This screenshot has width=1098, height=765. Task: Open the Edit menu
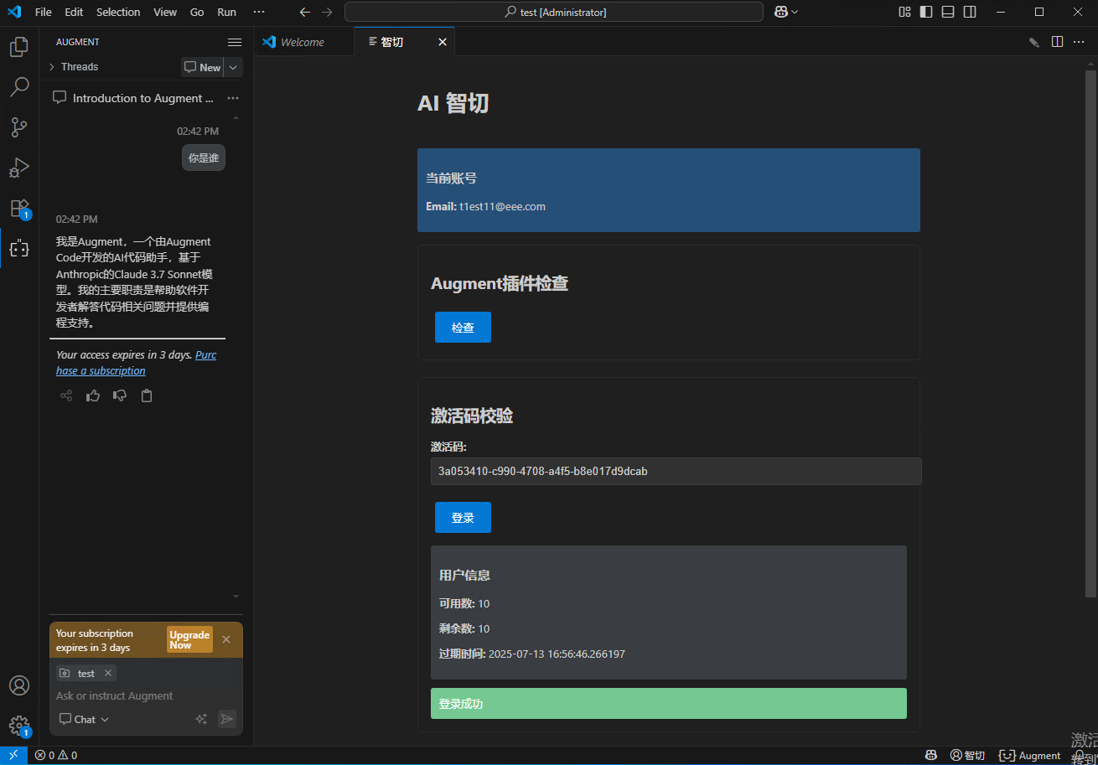tap(74, 12)
